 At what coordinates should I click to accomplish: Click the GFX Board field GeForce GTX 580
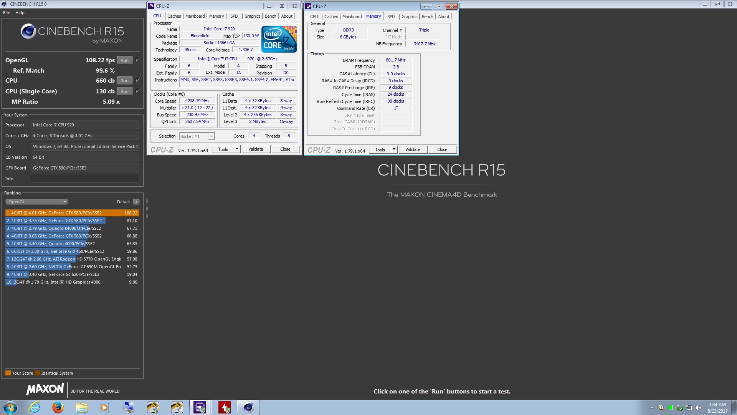tap(85, 168)
